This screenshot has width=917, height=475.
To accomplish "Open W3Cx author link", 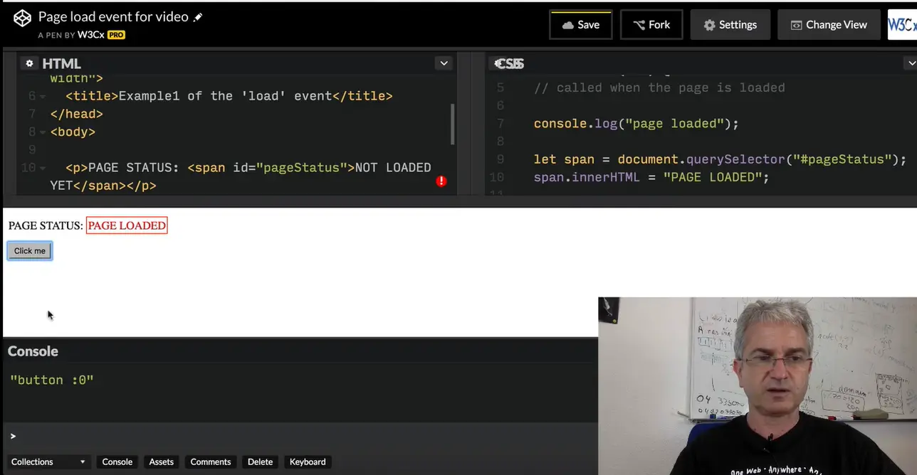I will tap(90, 34).
